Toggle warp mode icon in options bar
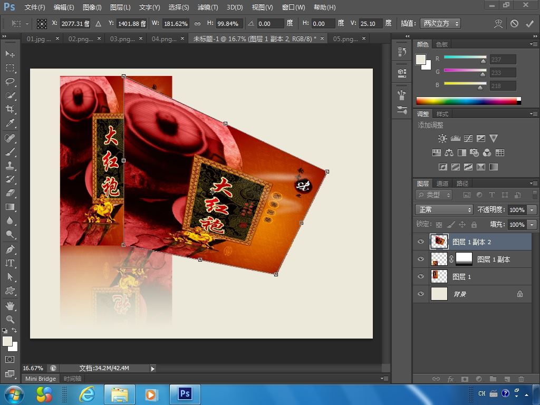The height and width of the screenshot is (405, 540). click(x=498, y=24)
